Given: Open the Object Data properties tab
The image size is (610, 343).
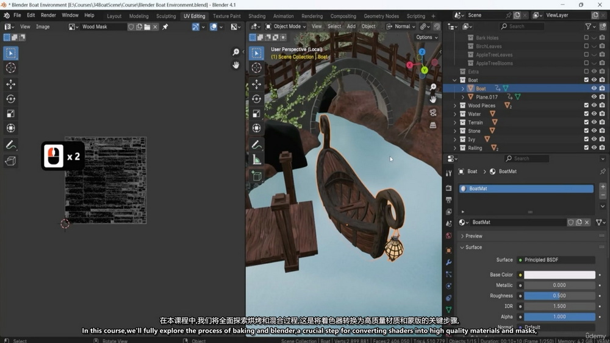Looking at the screenshot, I should 448,309.
